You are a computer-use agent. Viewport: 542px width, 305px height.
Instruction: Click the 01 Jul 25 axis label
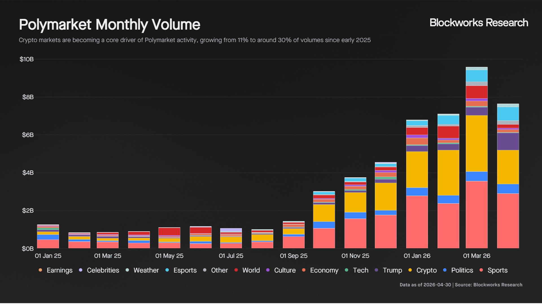pos(231,256)
